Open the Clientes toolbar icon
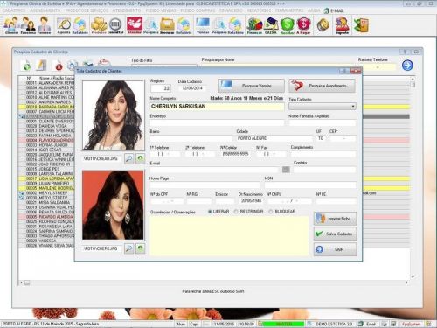This screenshot has height=328, width=437. 11,25
